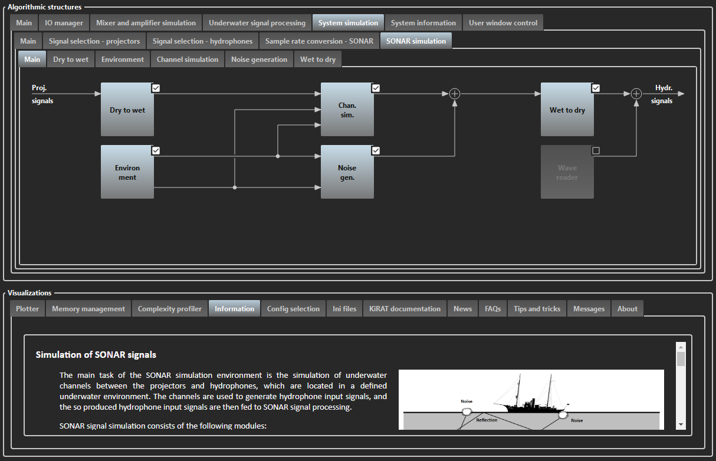The image size is (716, 461).
Task: Open the Noise gen. block
Action: 347,172
